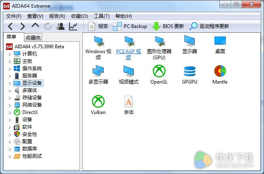Open the Windows 视频 icon
Image resolution: width=264 pixels, height=174 pixels.
pos(98,48)
